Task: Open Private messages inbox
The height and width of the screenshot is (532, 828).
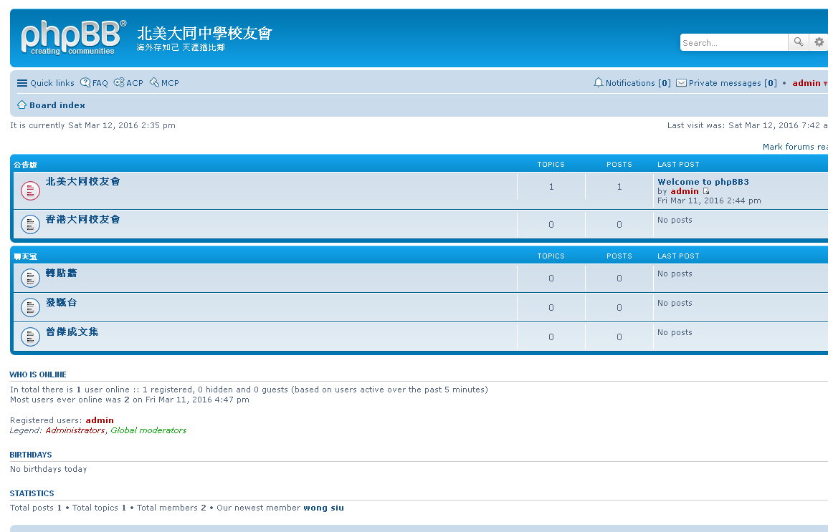Action: 726,83
